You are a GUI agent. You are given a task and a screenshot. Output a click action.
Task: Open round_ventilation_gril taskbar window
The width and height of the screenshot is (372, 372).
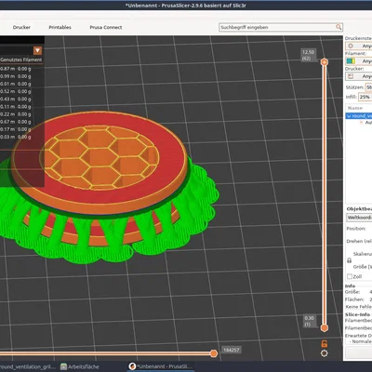click(x=28, y=366)
